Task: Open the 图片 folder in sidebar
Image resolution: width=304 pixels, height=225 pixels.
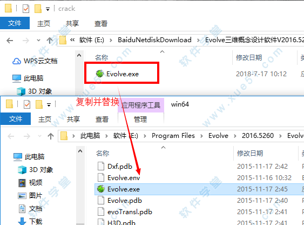Action: coord(30,195)
